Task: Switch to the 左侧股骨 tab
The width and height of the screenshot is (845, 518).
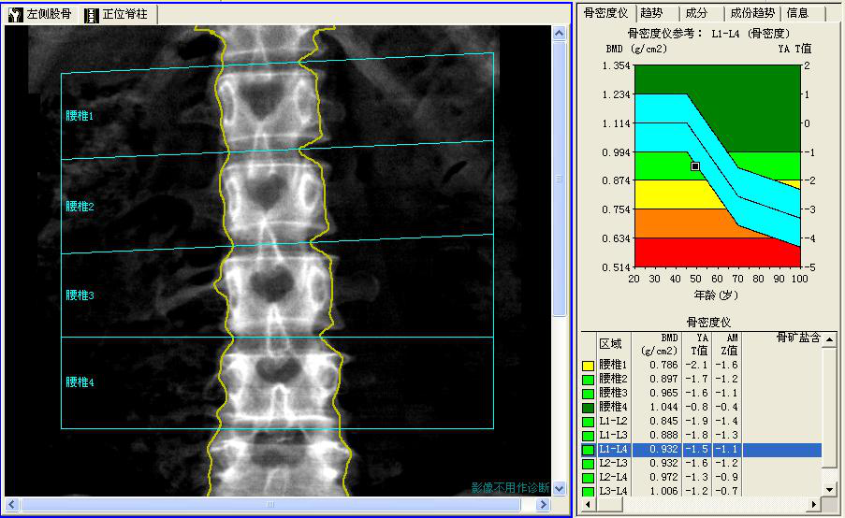Action: (x=40, y=14)
